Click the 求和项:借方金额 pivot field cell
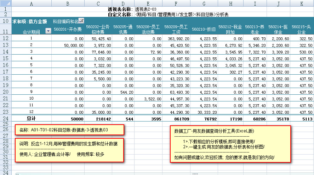This screenshot has width=314, height=175. (30, 21)
